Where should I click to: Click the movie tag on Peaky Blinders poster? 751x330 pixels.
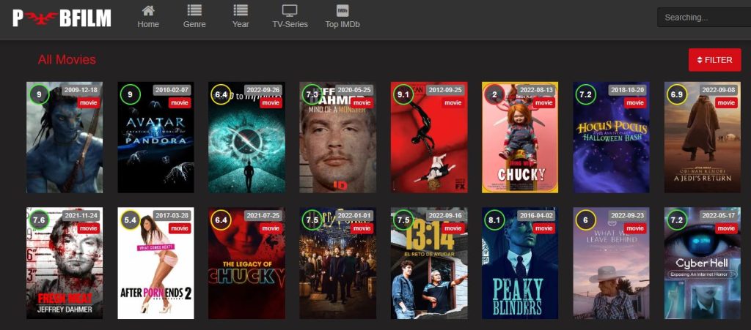click(544, 228)
